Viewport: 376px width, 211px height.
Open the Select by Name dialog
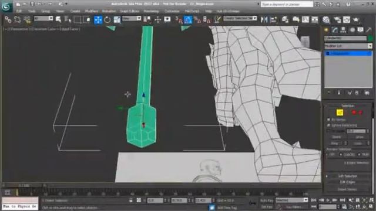click(x=68, y=19)
